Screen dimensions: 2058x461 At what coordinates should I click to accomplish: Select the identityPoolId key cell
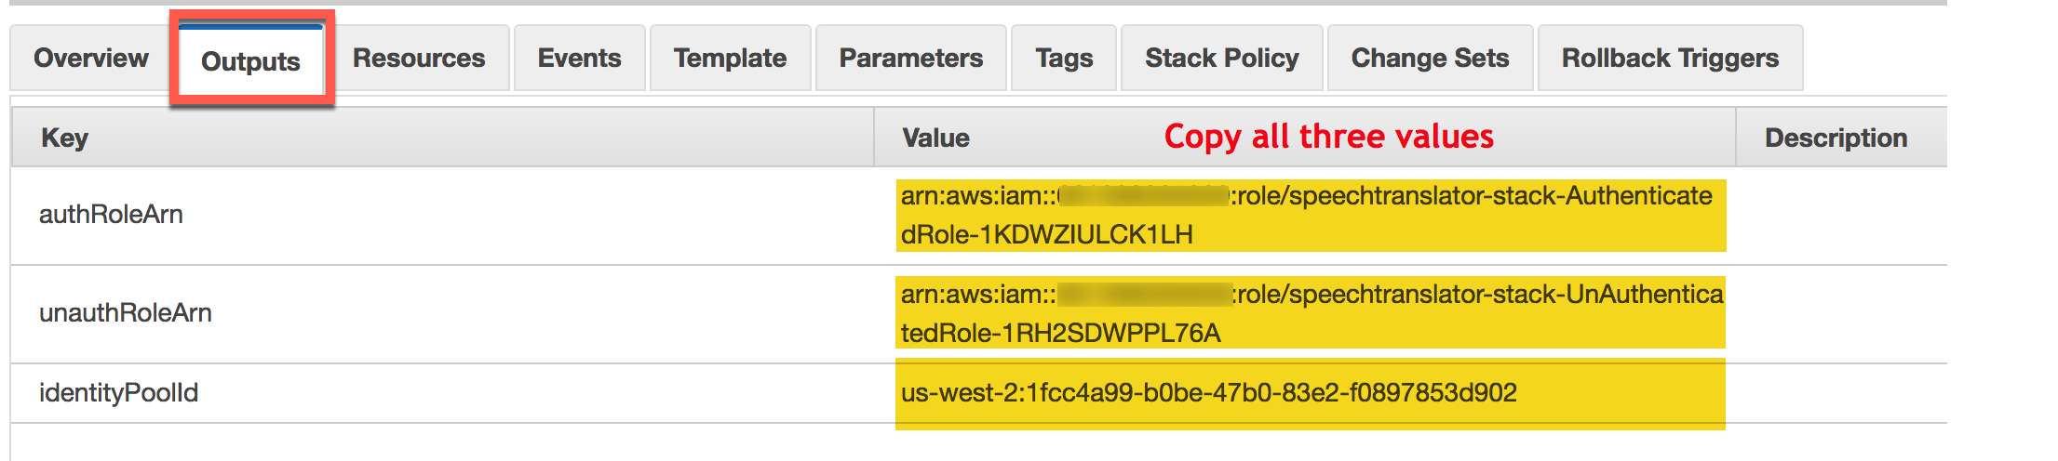pyautogui.click(x=118, y=393)
